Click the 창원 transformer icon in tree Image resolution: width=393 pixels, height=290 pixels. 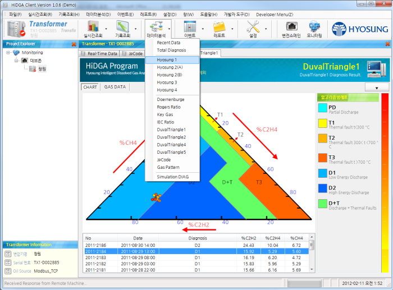coord(33,68)
